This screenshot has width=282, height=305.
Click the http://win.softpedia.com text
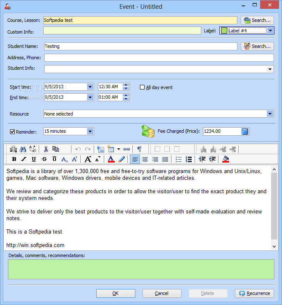click(x=35, y=245)
